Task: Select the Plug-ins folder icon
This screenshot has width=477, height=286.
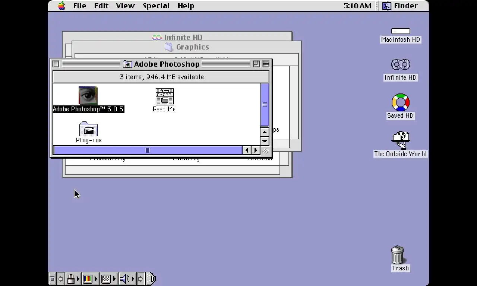Action: (88, 129)
